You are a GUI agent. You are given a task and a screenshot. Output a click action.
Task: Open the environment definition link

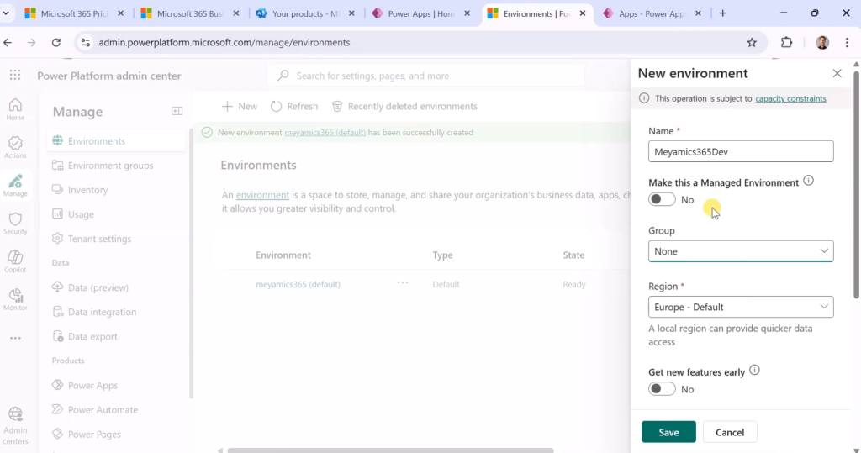point(262,195)
